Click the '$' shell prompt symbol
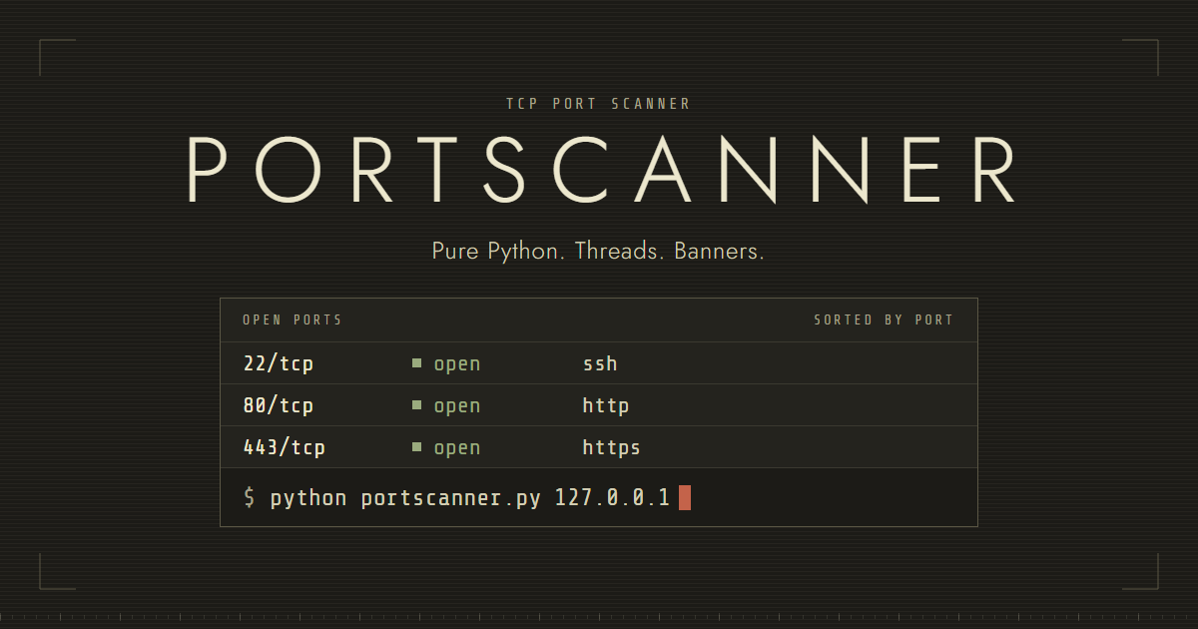 pyautogui.click(x=250, y=497)
